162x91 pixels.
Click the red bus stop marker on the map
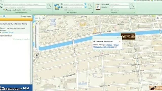click(102, 53)
